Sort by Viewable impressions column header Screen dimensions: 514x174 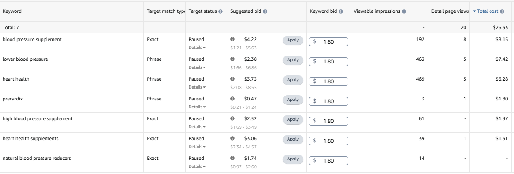click(x=377, y=11)
